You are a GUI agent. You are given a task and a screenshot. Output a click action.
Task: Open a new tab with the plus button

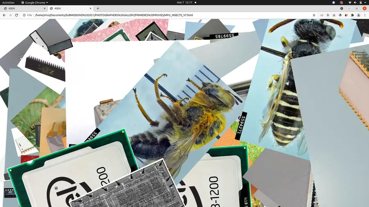(98, 9)
